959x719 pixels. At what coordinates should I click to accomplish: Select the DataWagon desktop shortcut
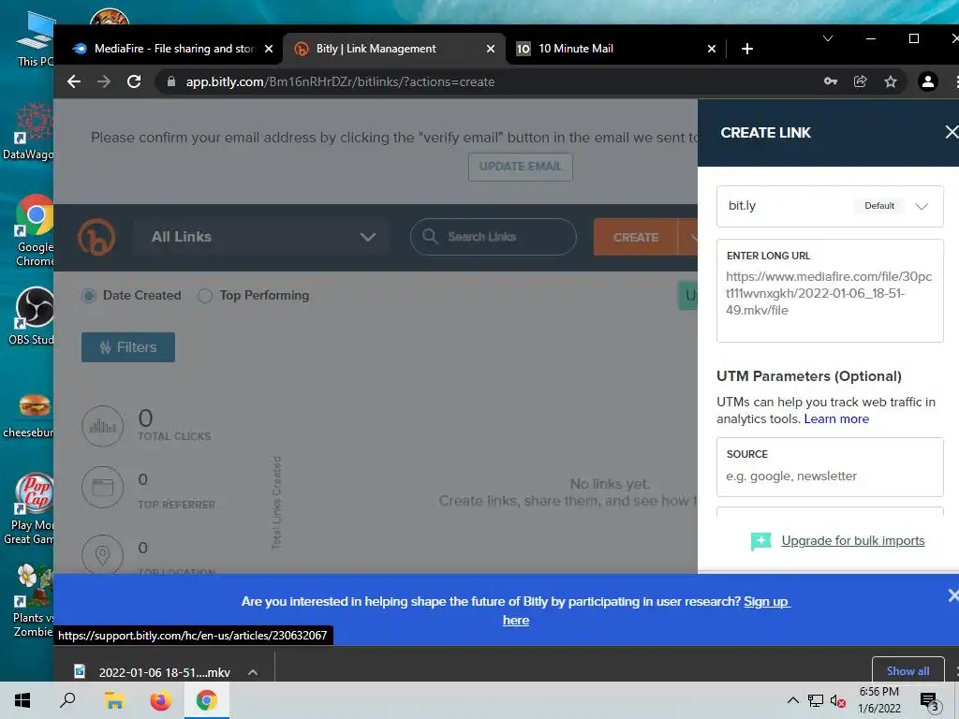[29, 132]
